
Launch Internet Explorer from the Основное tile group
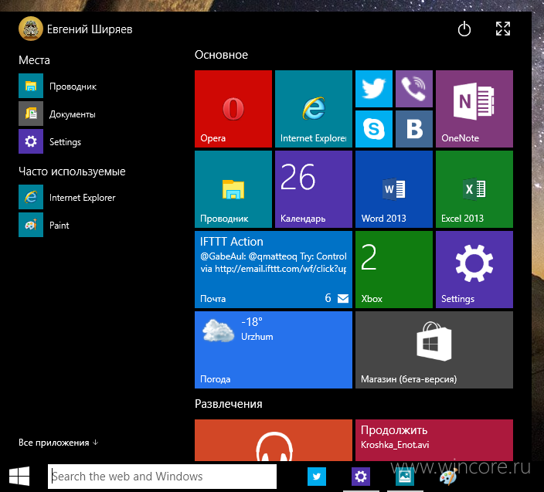click(314, 109)
